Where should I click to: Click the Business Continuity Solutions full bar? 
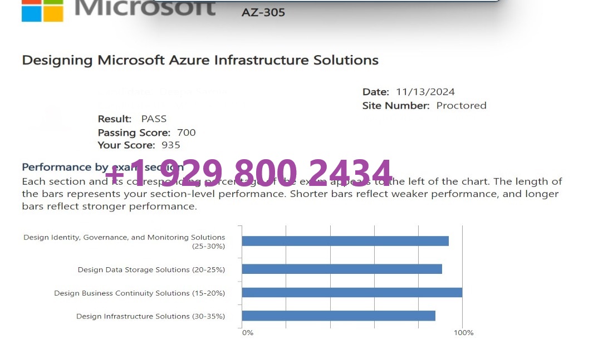tap(352, 293)
